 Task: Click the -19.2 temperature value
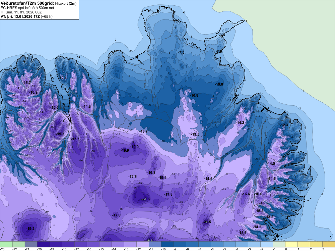tap(30, 229)
